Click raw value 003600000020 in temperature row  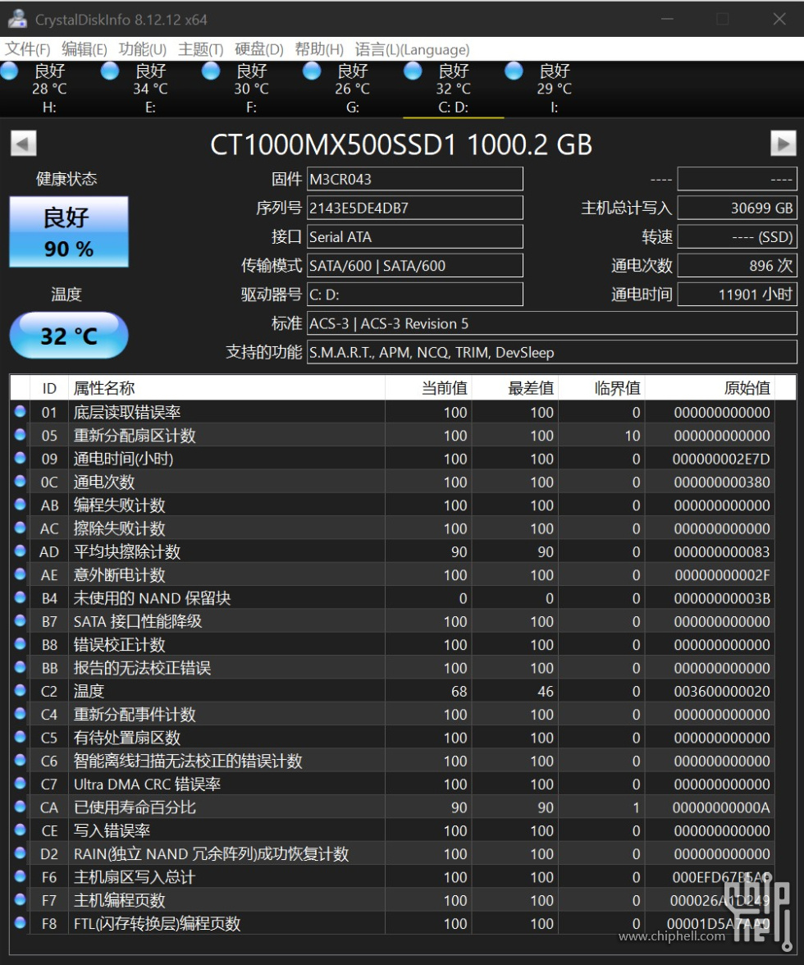coord(722,691)
